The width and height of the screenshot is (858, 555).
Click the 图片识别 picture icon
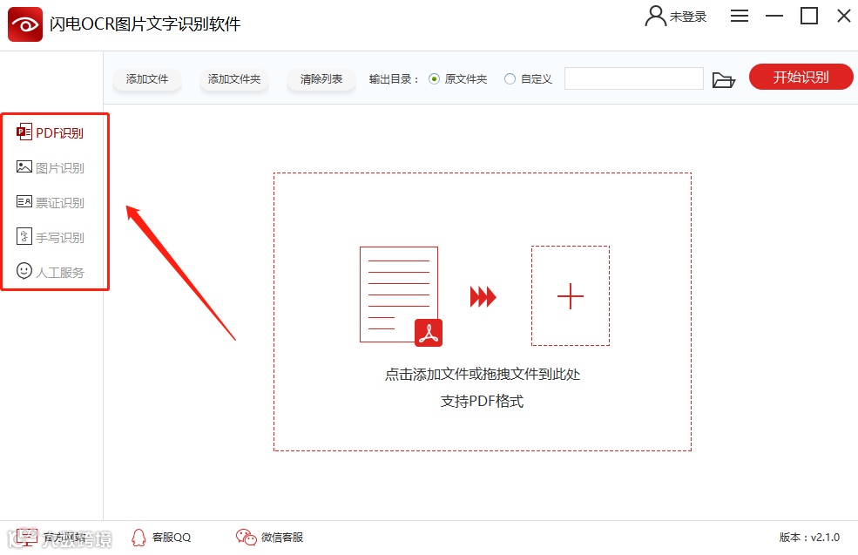click(24, 167)
